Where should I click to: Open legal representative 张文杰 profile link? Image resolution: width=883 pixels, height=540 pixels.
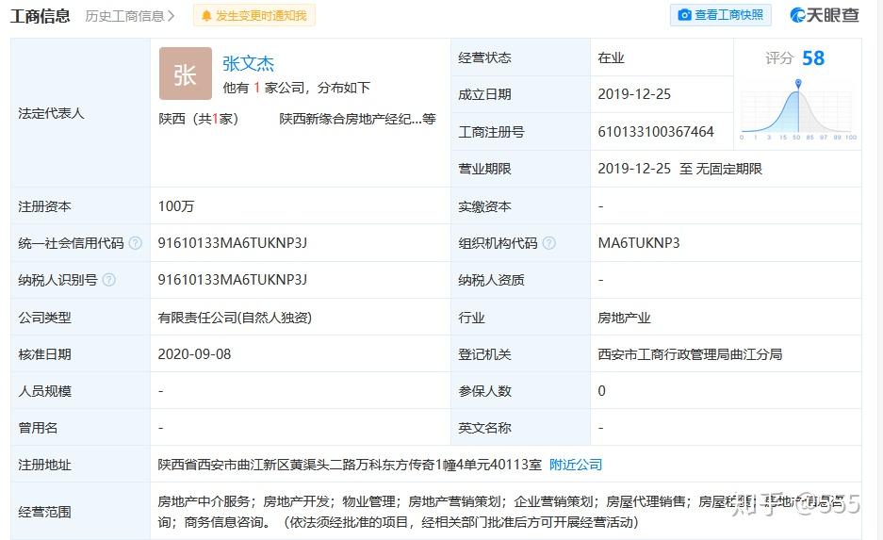248,64
